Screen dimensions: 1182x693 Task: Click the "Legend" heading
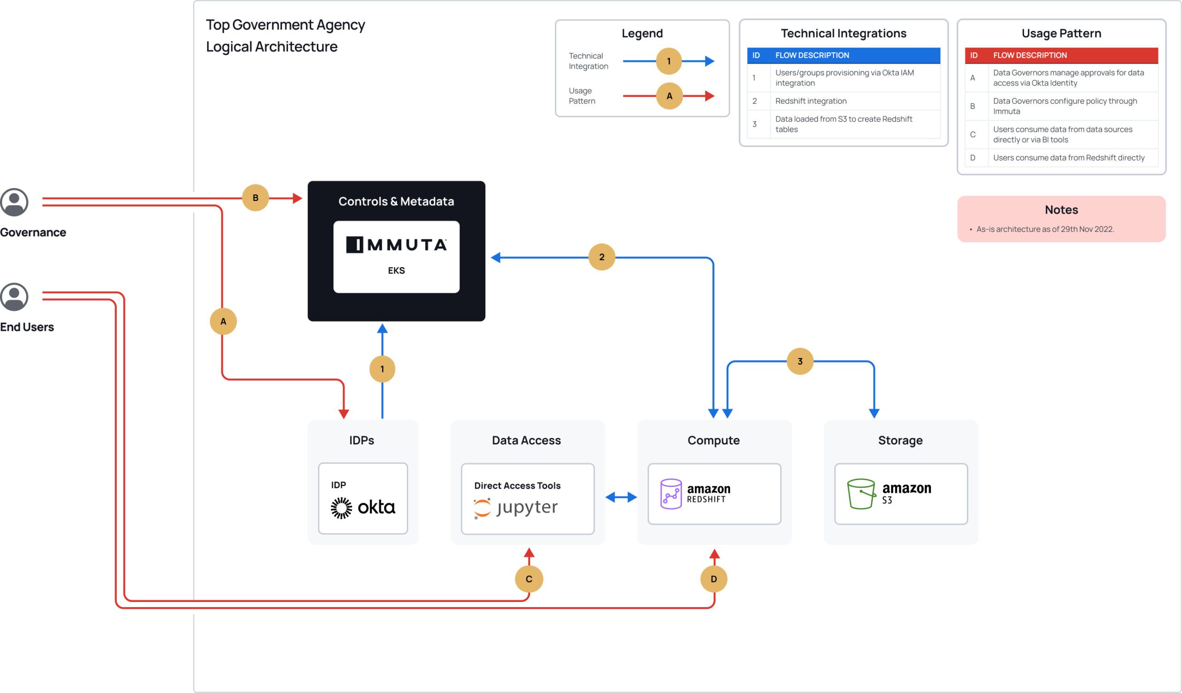(642, 33)
